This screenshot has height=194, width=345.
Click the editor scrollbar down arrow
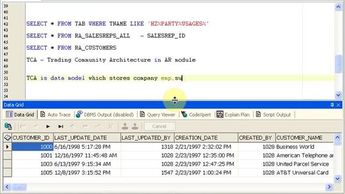click(338, 95)
